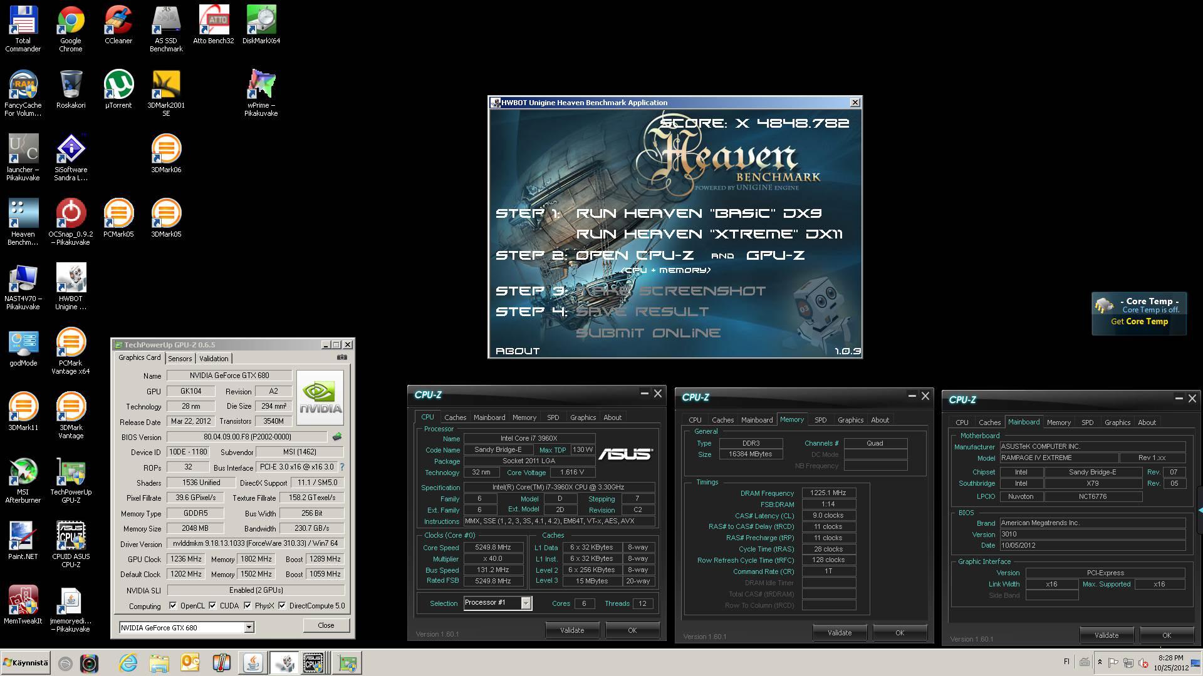Open the Roskakori recycle bin

[71, 90]
